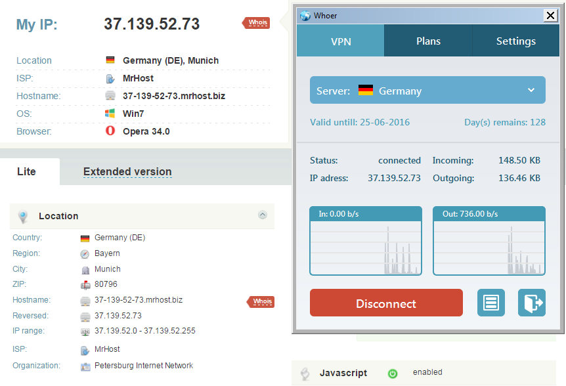This screenshot has height=386, width=566.
Task: Click the ISP icon beside MrHost in details
Action: (x=85, y=351)
